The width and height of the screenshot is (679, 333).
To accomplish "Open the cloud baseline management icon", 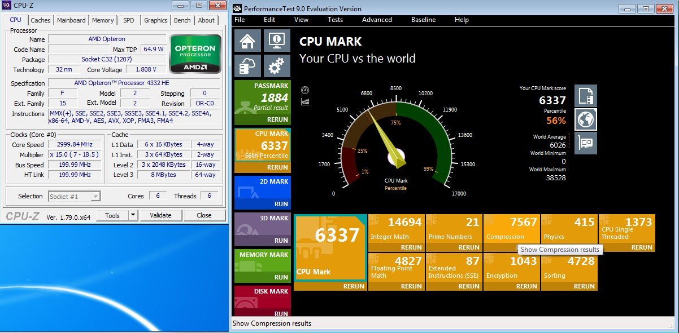I will tap(247, 66).
